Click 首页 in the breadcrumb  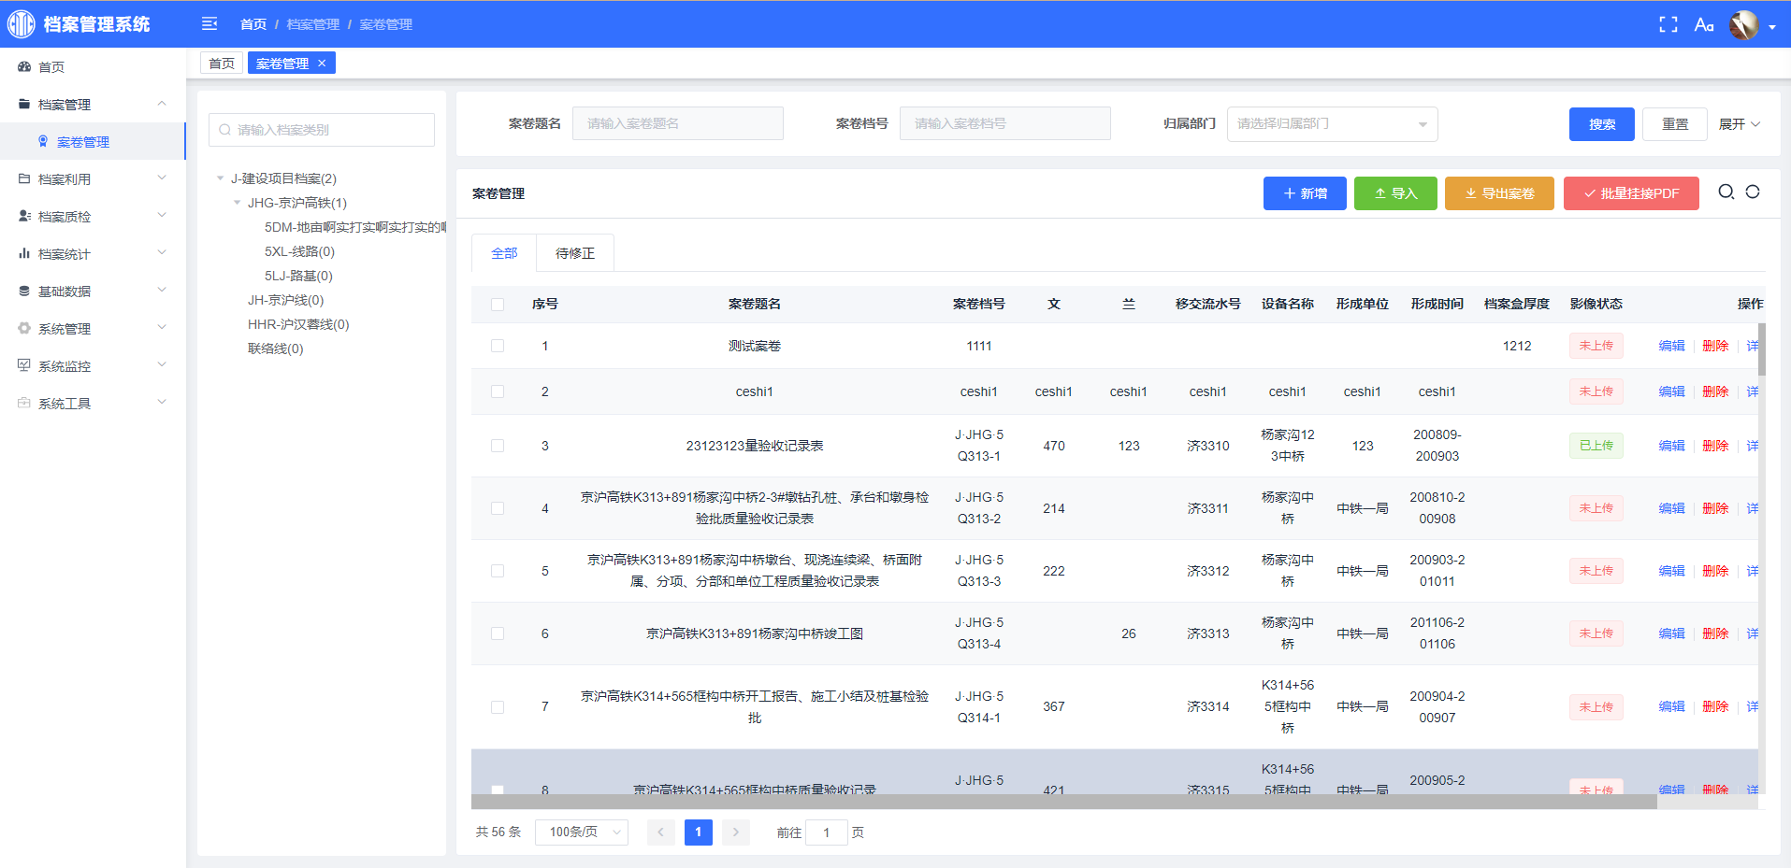(253, 24)
